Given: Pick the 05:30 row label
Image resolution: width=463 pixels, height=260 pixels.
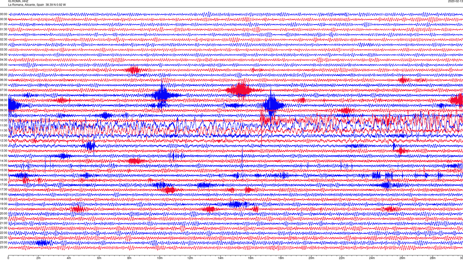Looking at the screenshot, I should click(x=3, y=70).
